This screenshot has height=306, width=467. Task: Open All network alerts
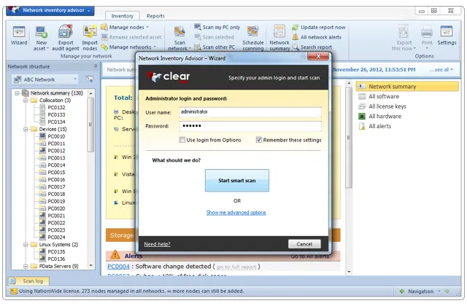coord(317,37)
